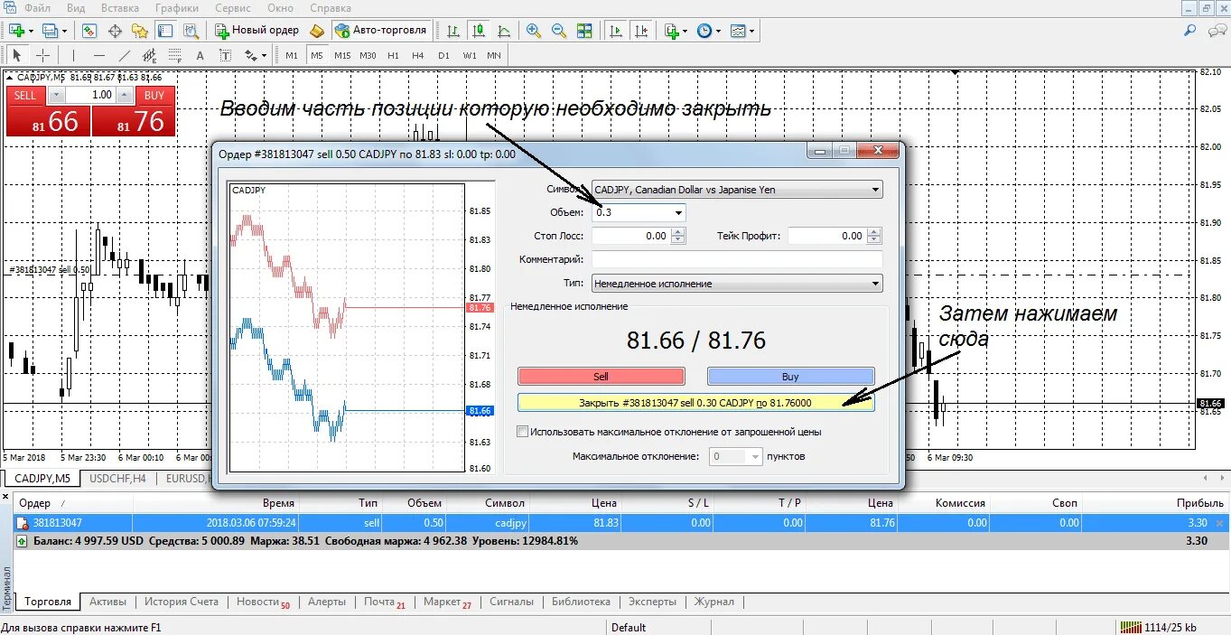Toggle chart Auto Scroll icon
This screenshot has height=635, width=1231.
click(615, 31)
